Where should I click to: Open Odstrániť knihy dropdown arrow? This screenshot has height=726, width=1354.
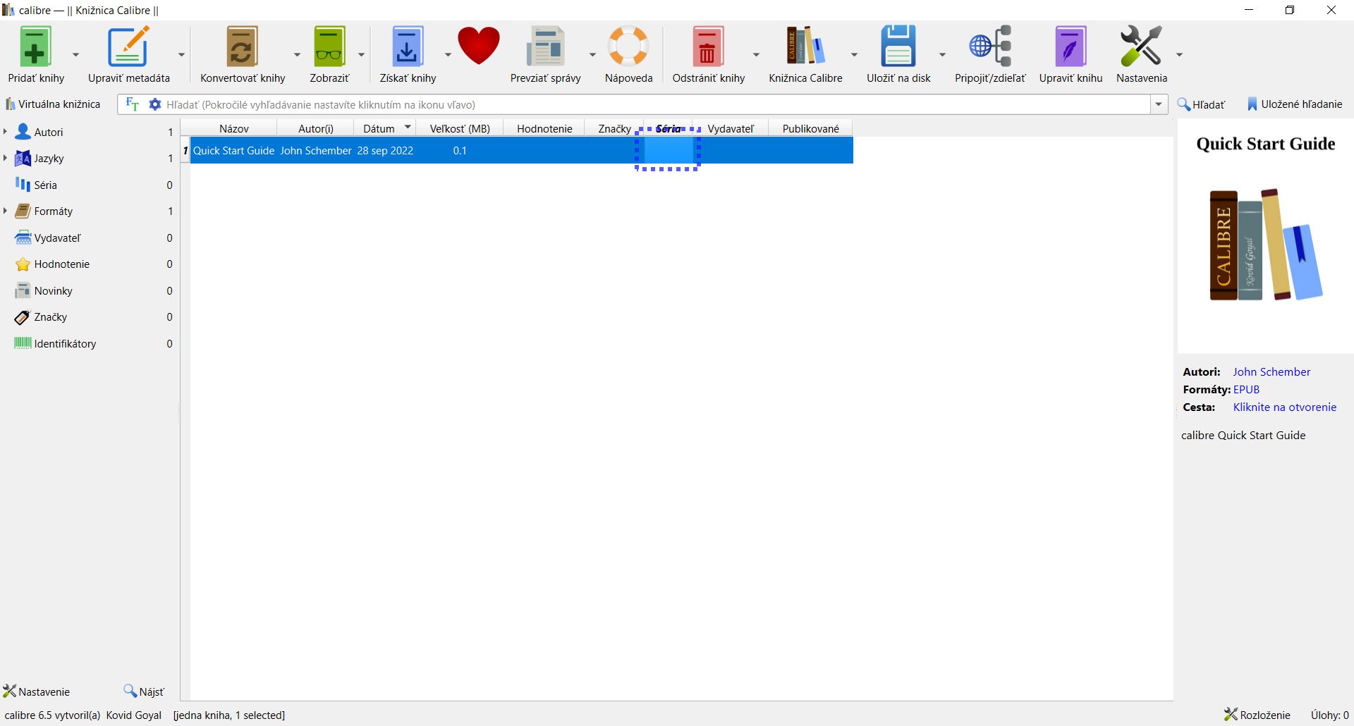[x=756, y=54]
